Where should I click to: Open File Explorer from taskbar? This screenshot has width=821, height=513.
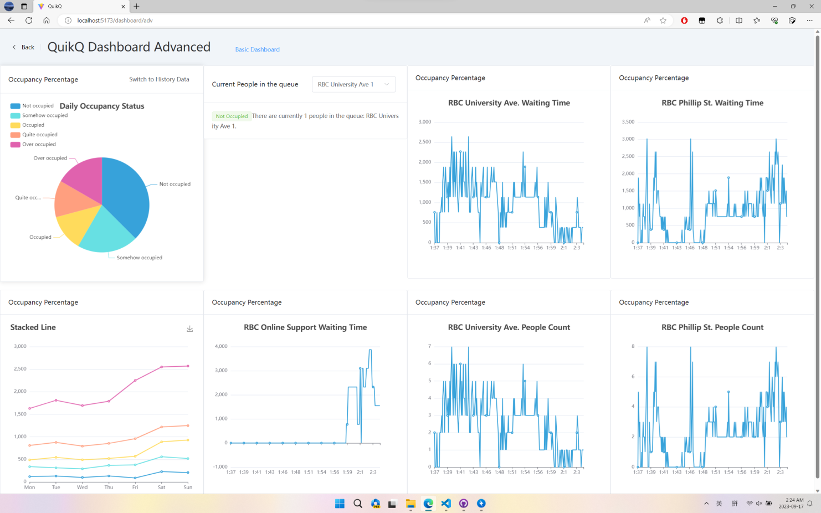point(410,504)
